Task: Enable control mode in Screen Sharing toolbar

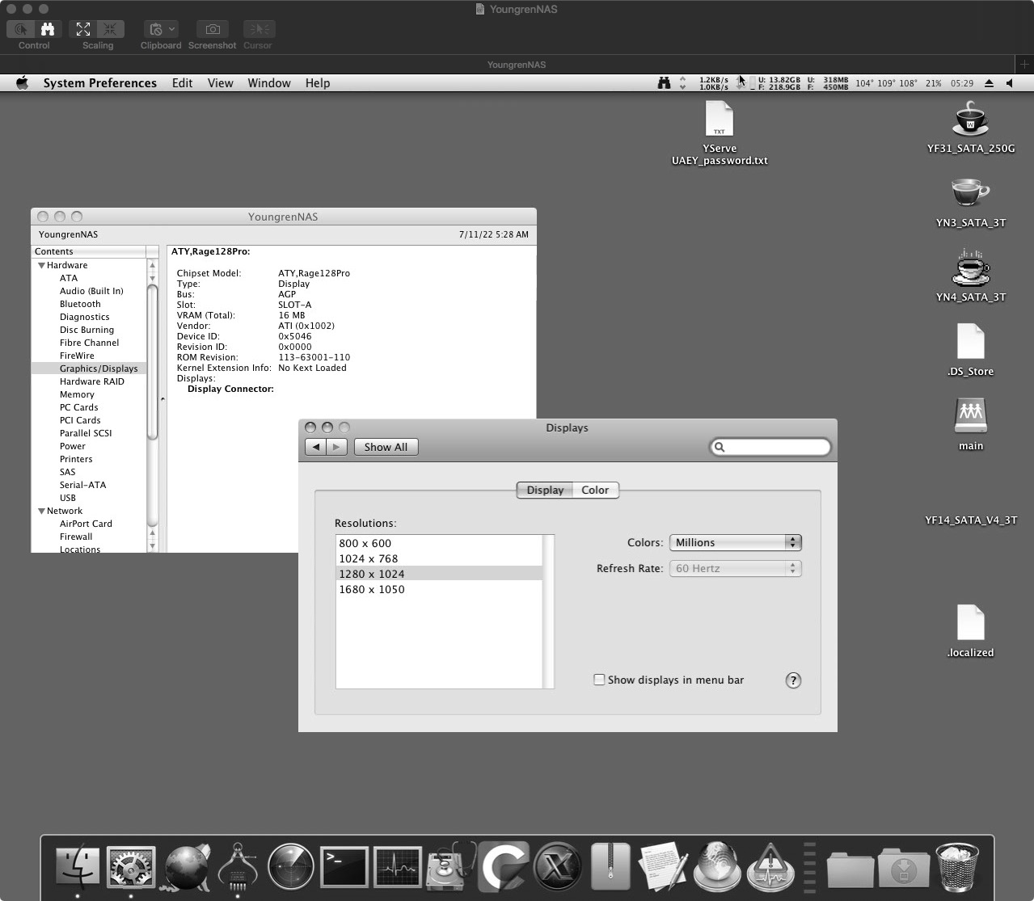Action: pos(21,29)
